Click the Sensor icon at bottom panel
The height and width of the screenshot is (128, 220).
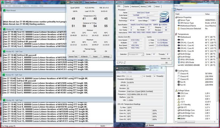click(147, 125)
